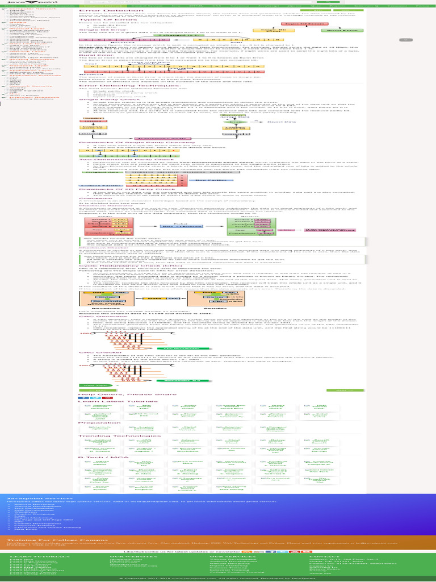
Task: Click the javatpoint logo in the header
Action: click(32, 2)
